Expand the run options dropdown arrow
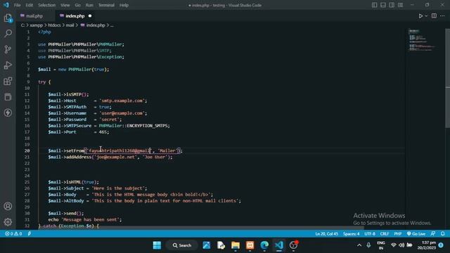Screen dimensions: 450x253 [426, 16]
